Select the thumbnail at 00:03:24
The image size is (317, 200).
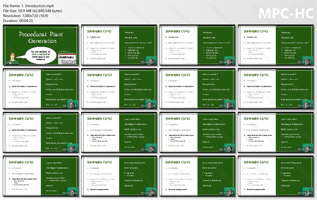pyautogui.click(x=41, y=176)
